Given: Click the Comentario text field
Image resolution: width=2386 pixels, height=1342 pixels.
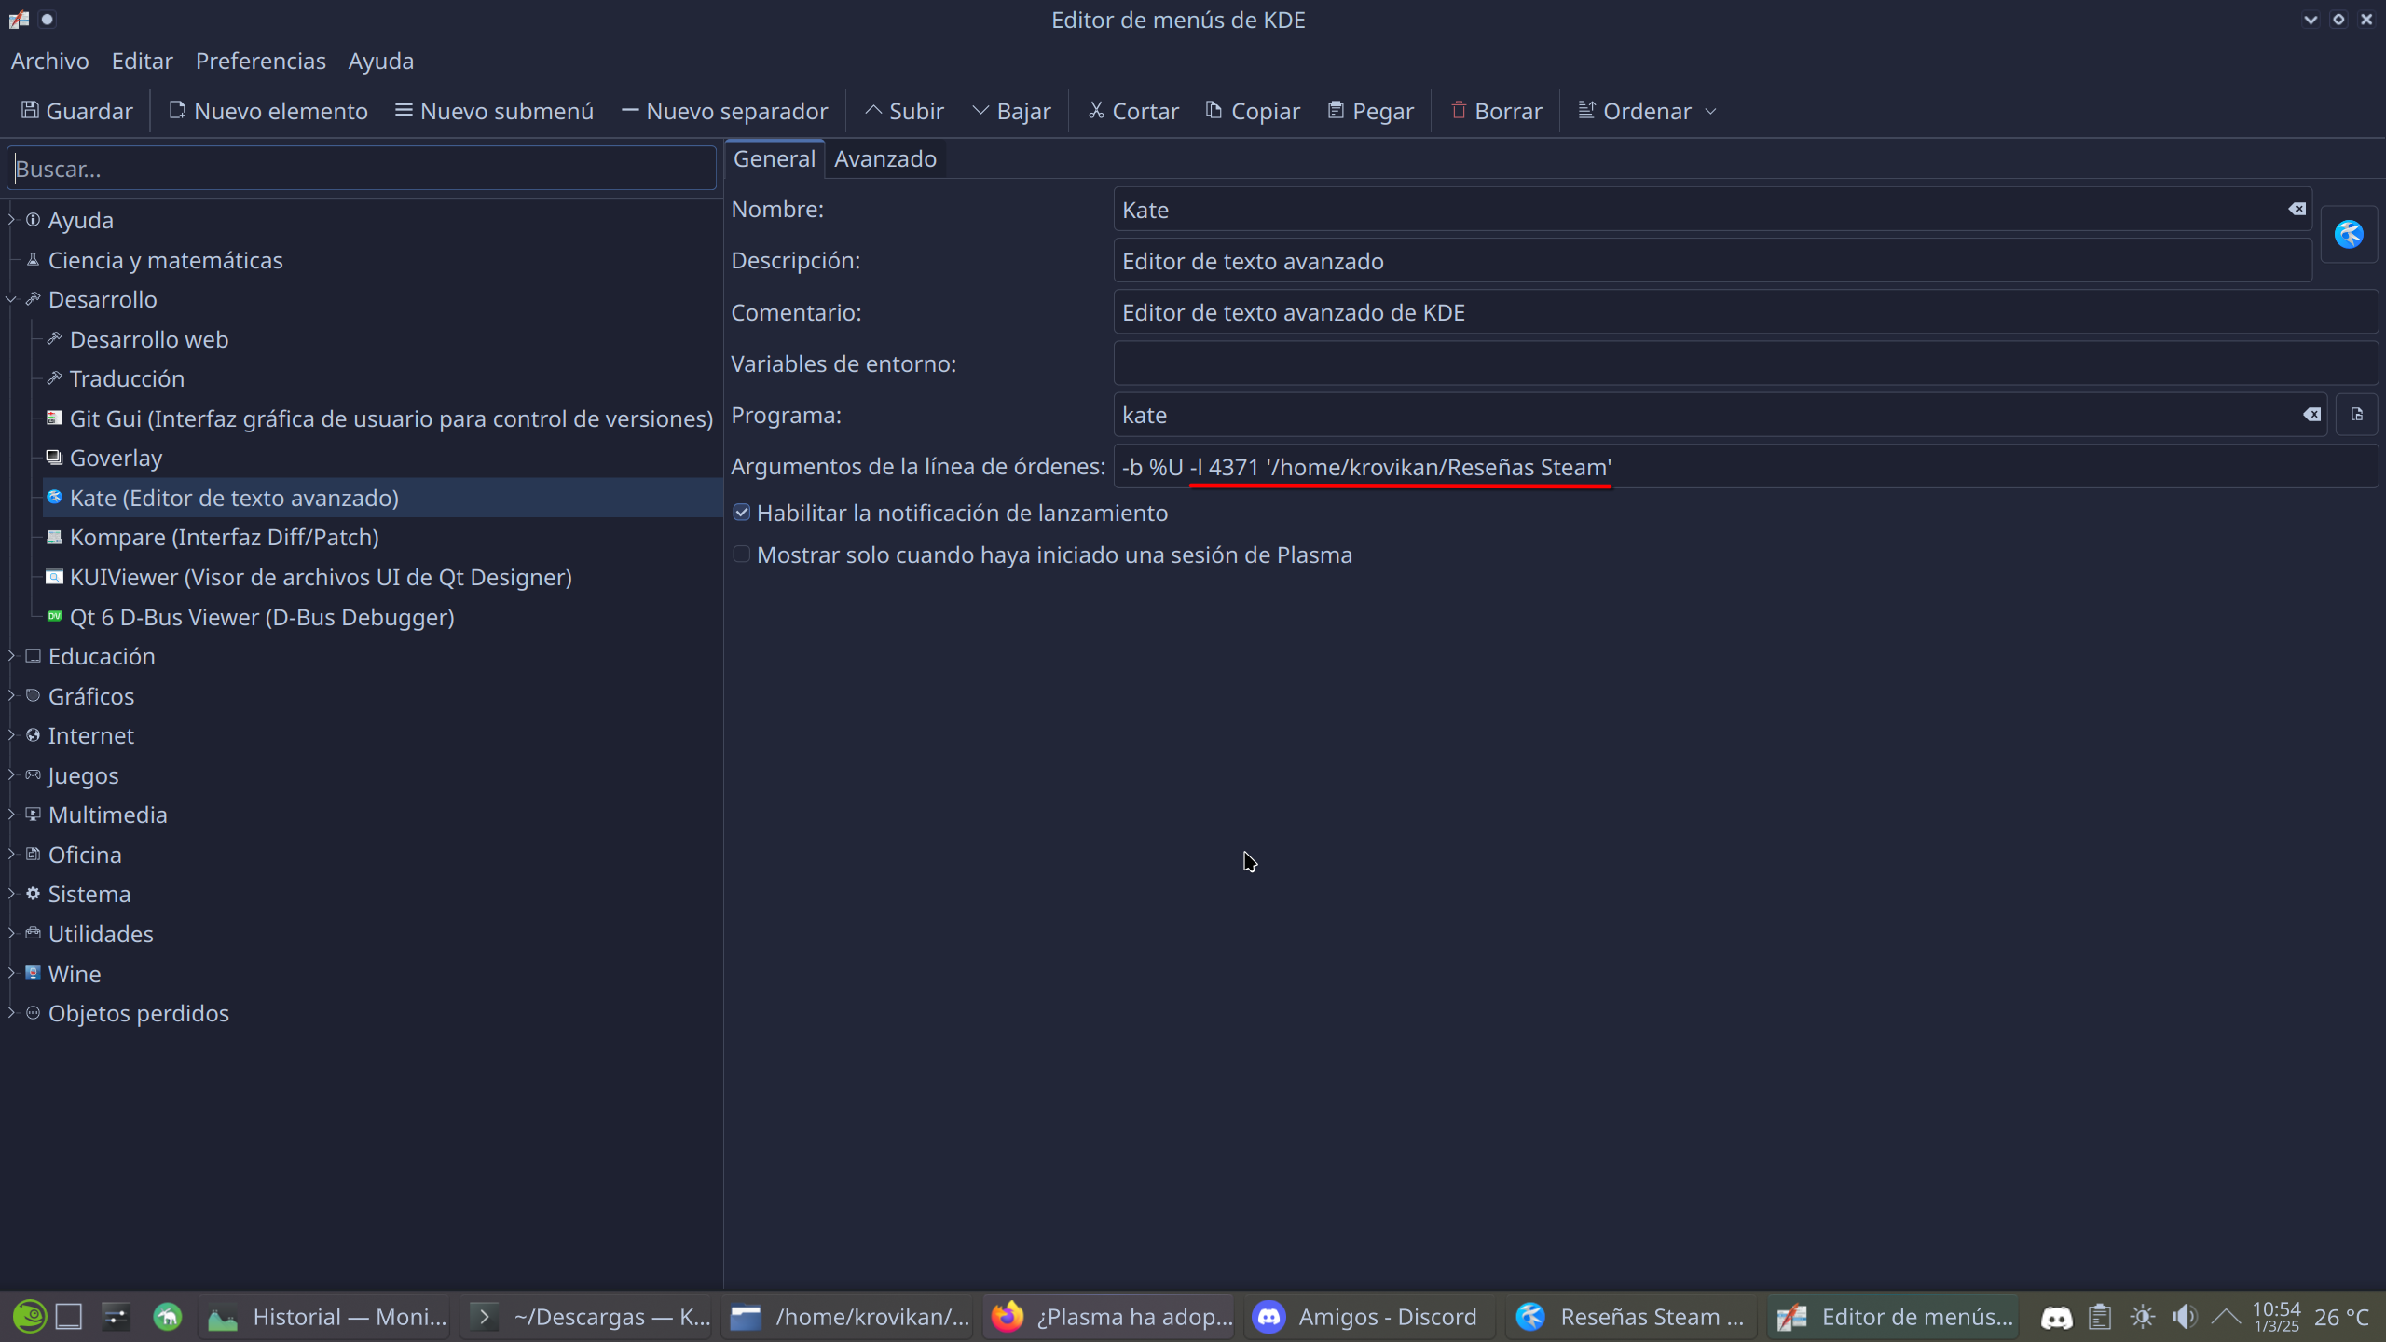Looking at the screenshot, I should [1745, 312].
